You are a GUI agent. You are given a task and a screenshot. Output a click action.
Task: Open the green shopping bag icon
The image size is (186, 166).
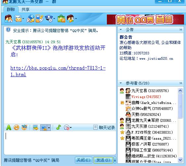[61, 18]
